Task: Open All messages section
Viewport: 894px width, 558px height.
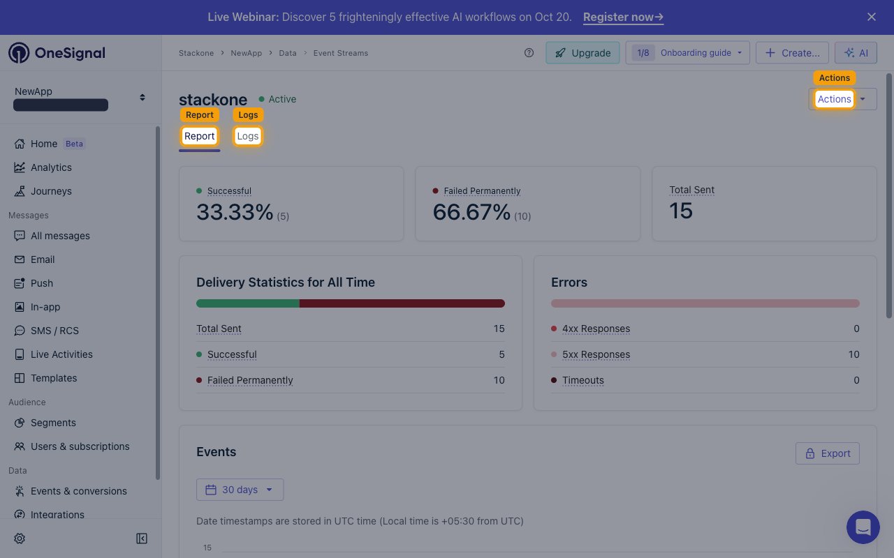Action: pyautogui.click(x=60, y=236)
